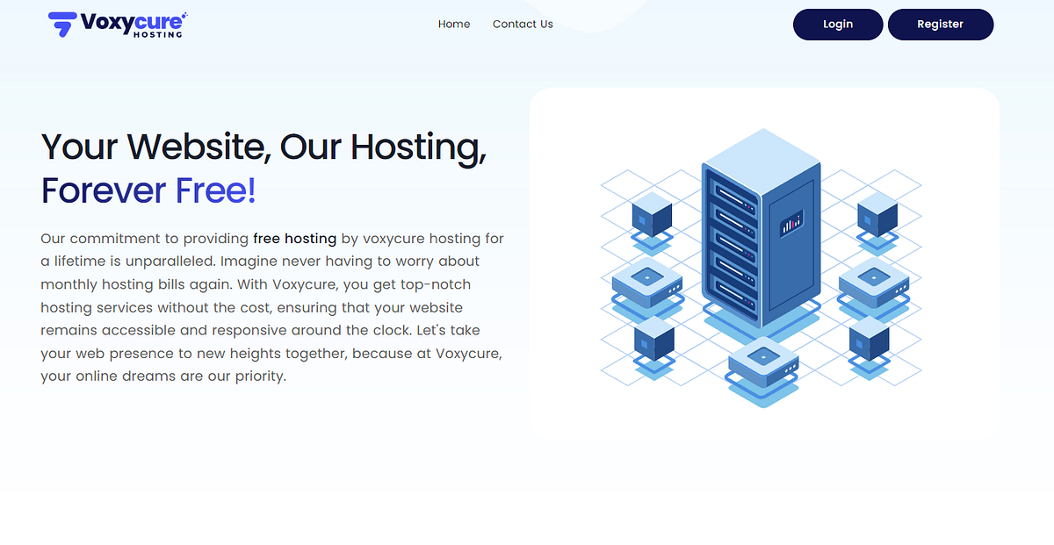This screenshot has height=545, width=1054.
Task: Click the Register button
Action: coord(940,25)
